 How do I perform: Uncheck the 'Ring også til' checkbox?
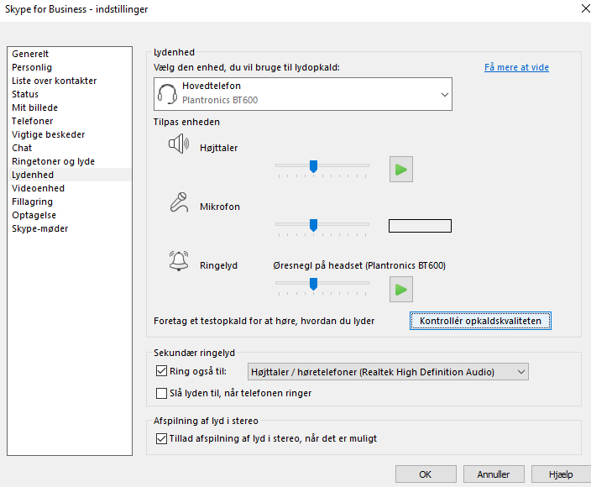pos(161,371)
